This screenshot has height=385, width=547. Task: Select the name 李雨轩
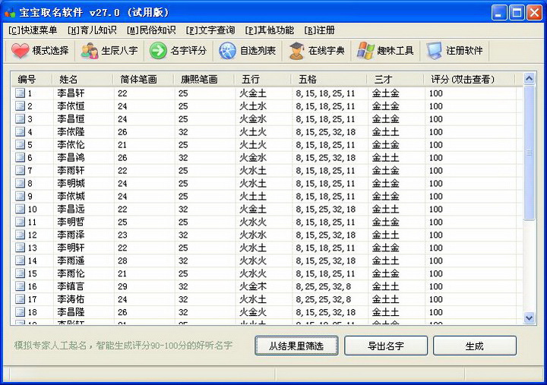tap(71, 171)
